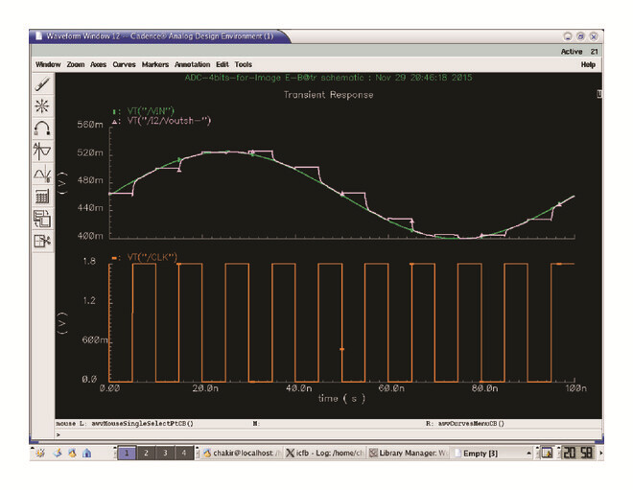This screenshot has width=633, height=490.
Task: Click the grid with scissors icon
Action: [x=42, y=242]
